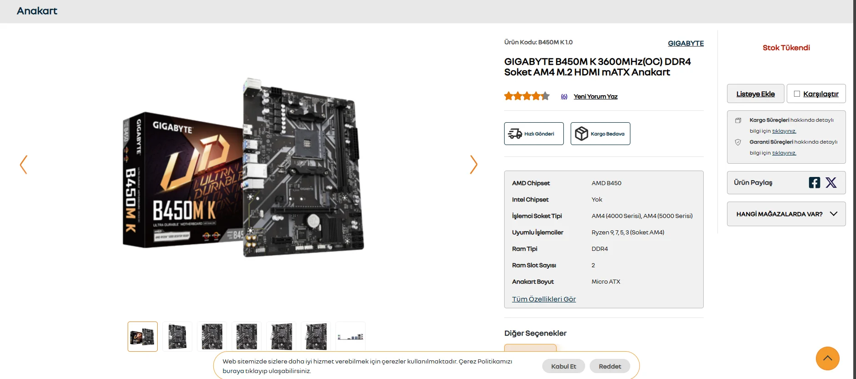This screenshot has height=379, width=856.
Task: Show next product image with right arrow
Action: coord(474,165)
